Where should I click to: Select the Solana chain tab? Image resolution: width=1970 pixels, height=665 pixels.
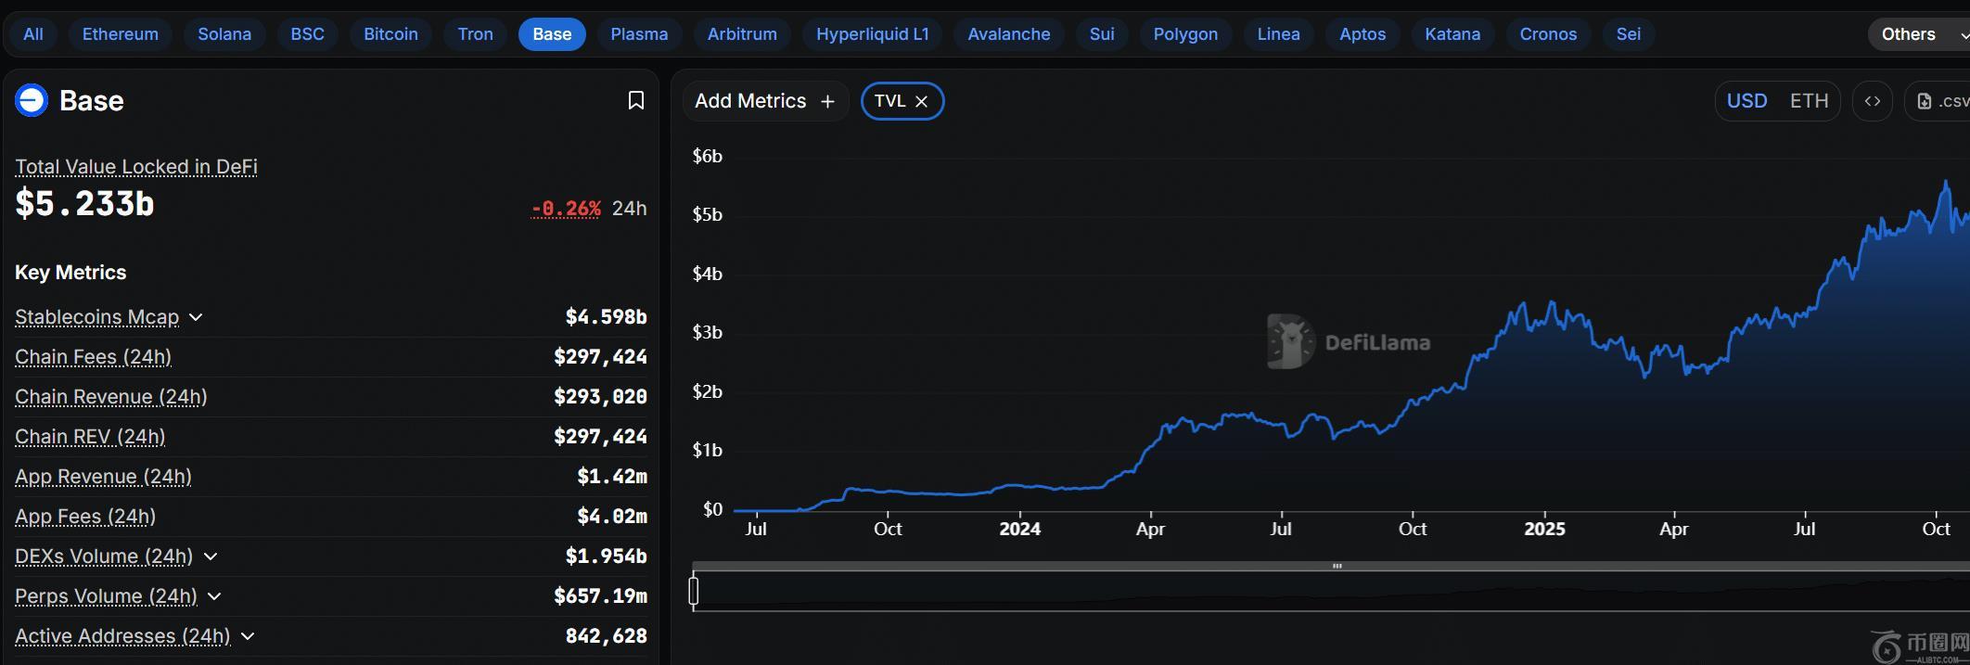(224, 34)
